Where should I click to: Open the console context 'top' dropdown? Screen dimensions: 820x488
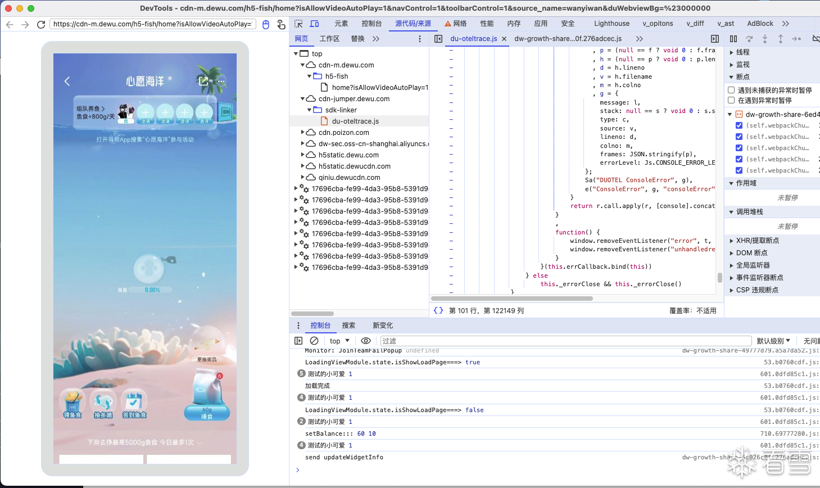click(x=339, y=341)
